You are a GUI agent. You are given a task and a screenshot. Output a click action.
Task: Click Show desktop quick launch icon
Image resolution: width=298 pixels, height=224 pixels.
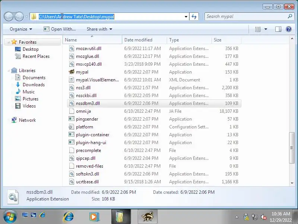[25, 215]
